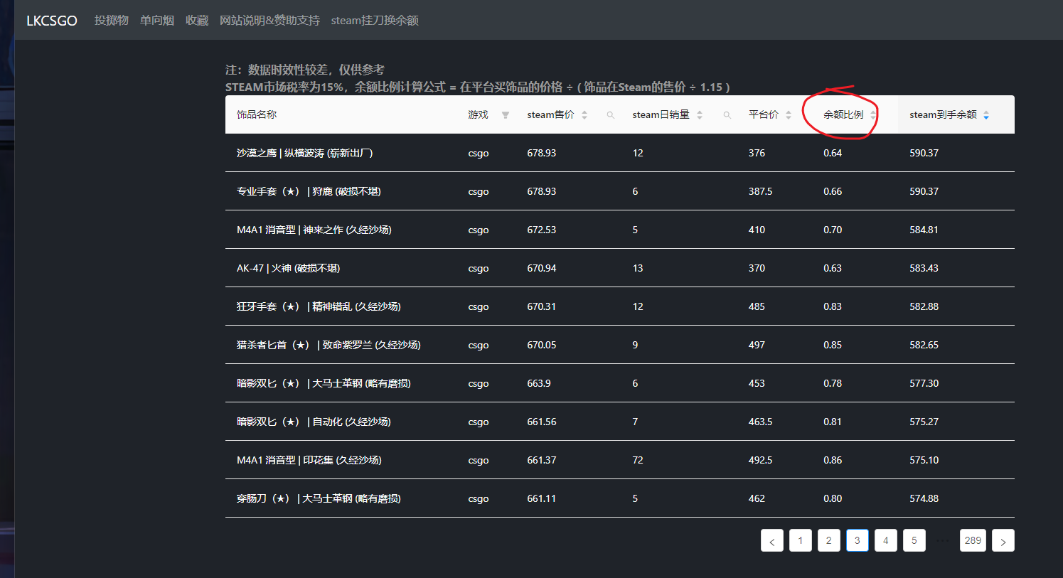This screenshot has height=578, width=1063.
Task: Click steam balance 577.30
Action: pyautogui.click(x=924, y=383)
